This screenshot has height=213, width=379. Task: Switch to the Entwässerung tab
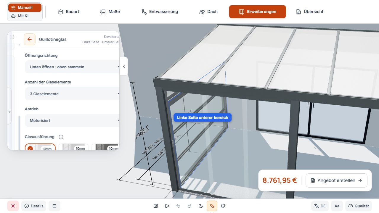click(160, 12)
